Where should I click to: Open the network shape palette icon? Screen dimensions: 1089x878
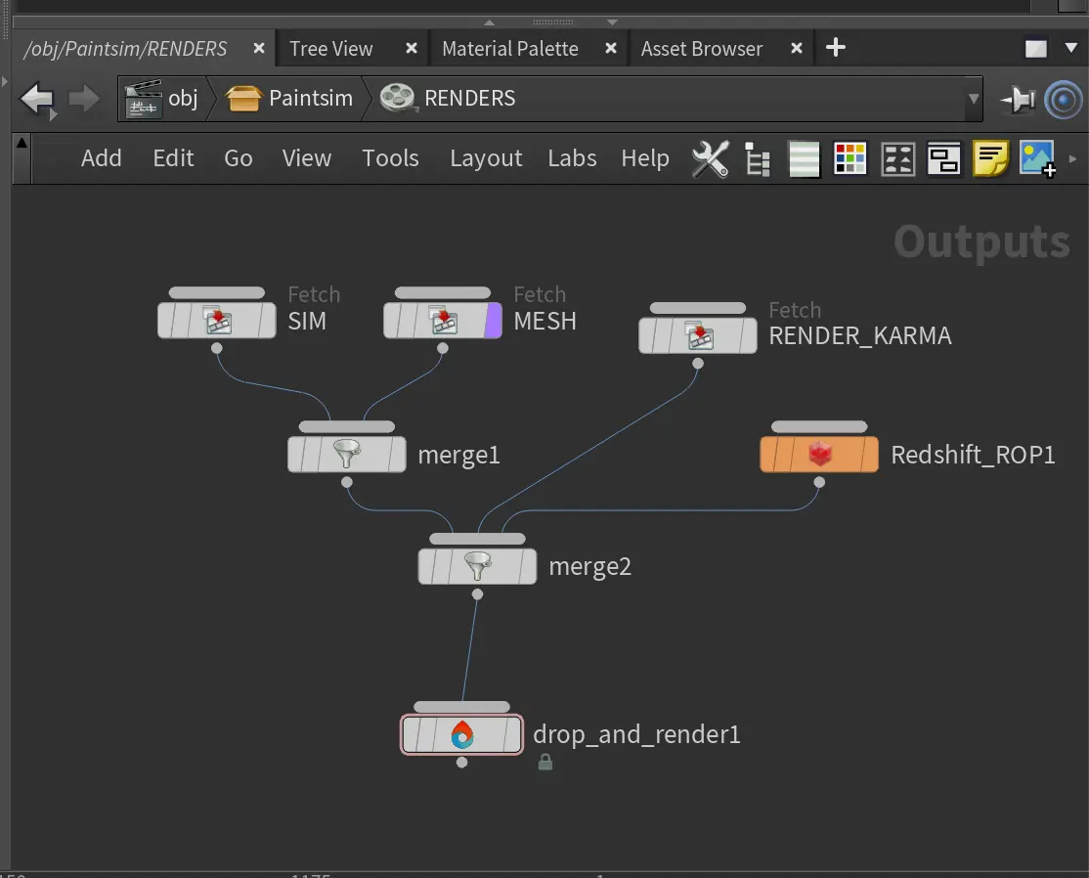click(897, 159)
